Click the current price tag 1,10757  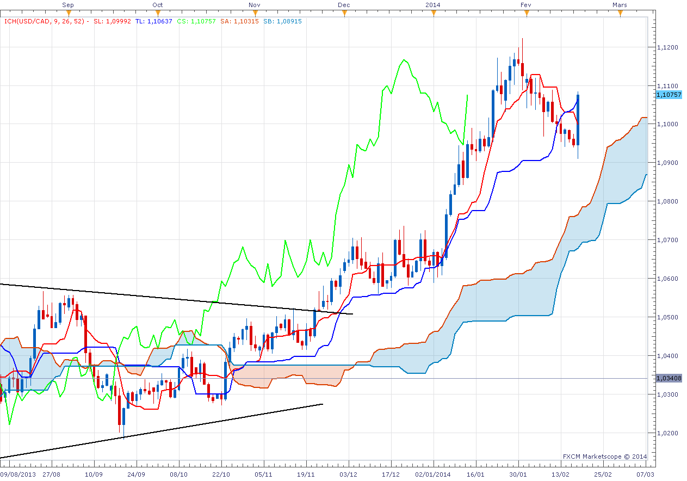668,95
